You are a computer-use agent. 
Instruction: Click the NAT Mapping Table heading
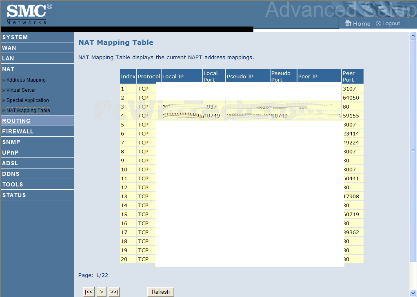[116, 42]
